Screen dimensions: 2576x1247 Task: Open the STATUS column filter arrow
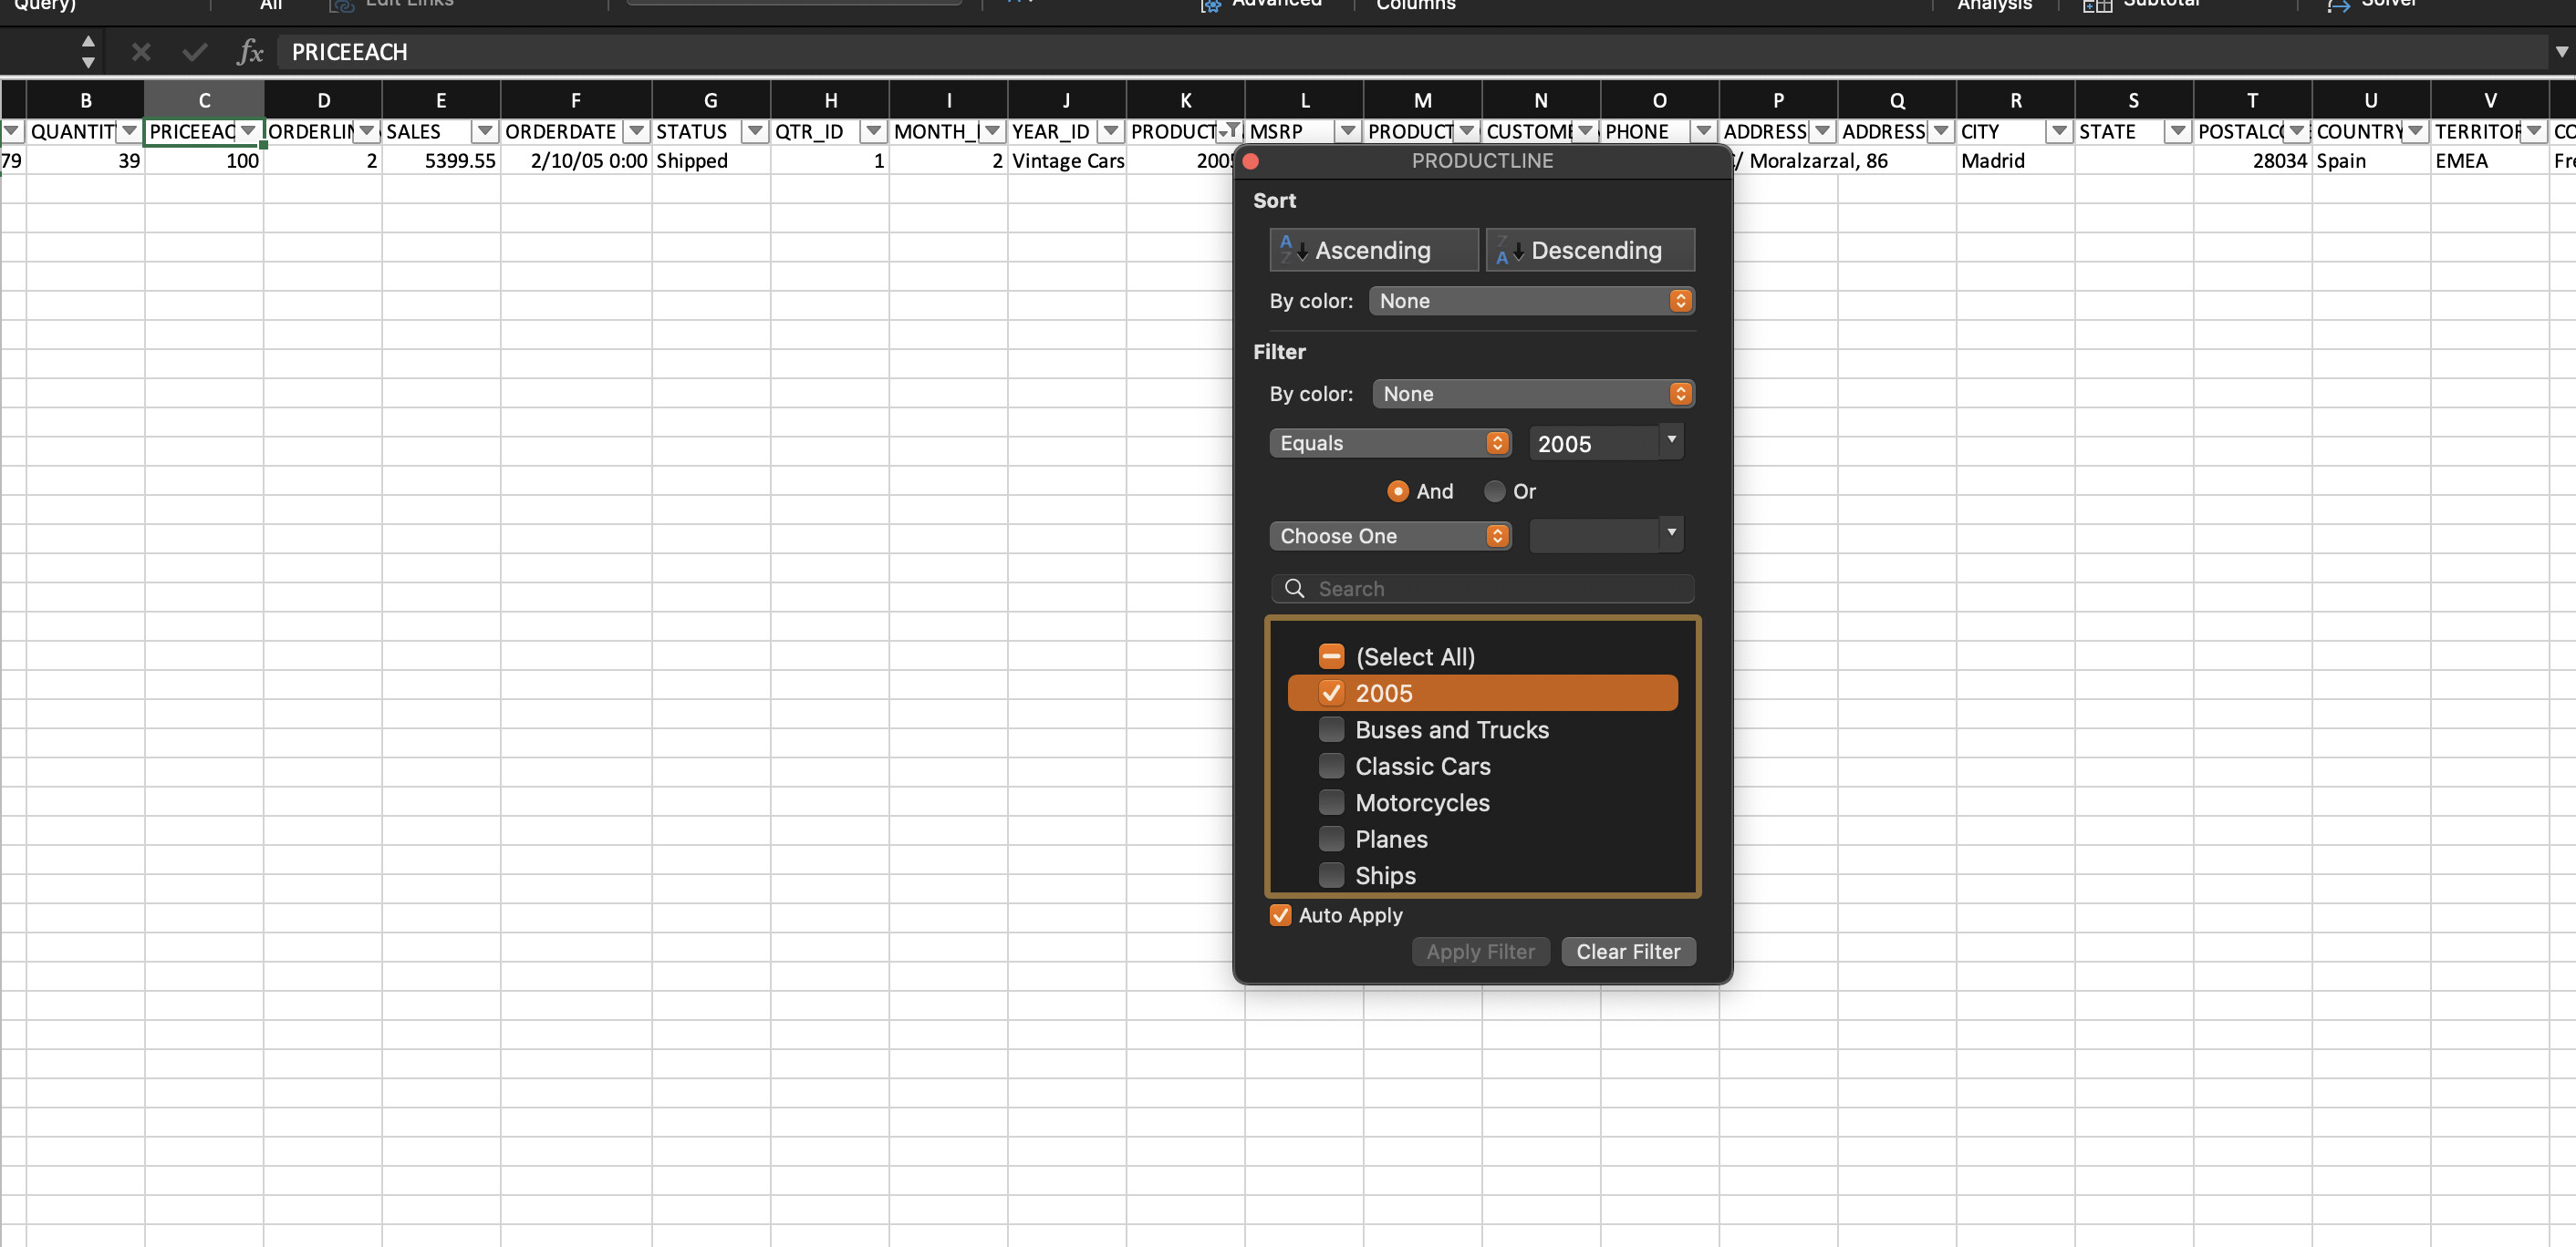pos(755,131)
